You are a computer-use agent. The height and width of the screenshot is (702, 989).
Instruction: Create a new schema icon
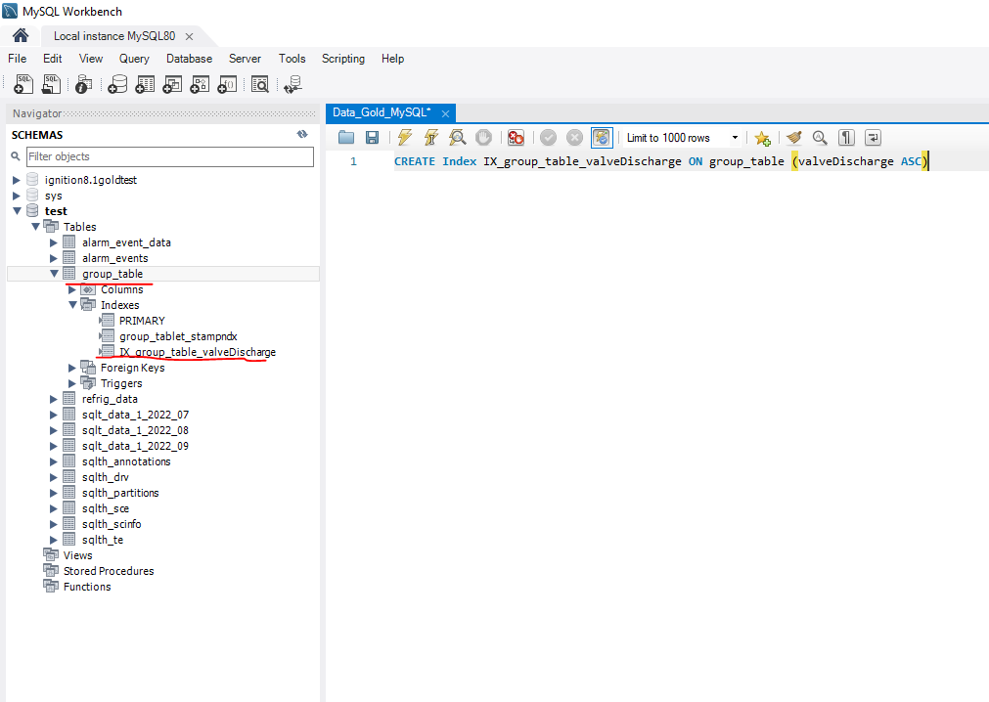(117, 84)
